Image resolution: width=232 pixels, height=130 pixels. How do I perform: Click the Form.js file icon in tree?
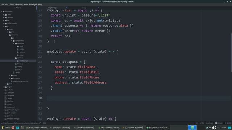pos(18,52)
